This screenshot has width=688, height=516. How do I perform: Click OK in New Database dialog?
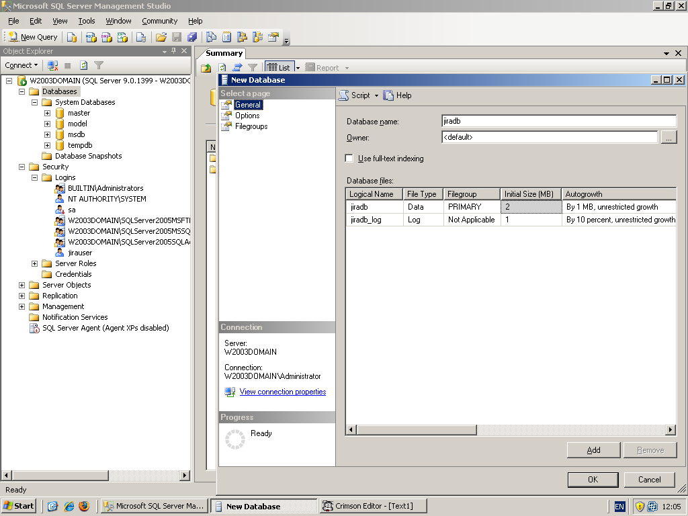(x=593, y=480)
